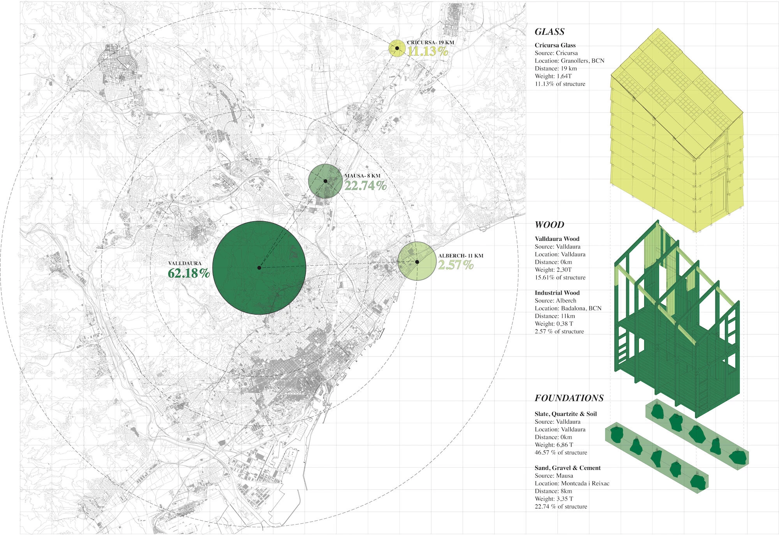
Task: Click the MAUSA- 8 KM label
Action: 362,176
